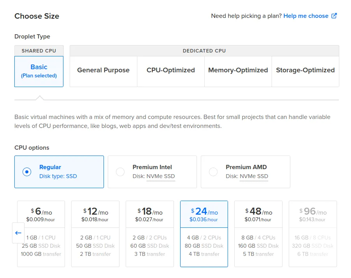The height and width of the screenshot is (278, 351).
Task: Switch to CPU-Optimized droplet type
Action: 171,71
